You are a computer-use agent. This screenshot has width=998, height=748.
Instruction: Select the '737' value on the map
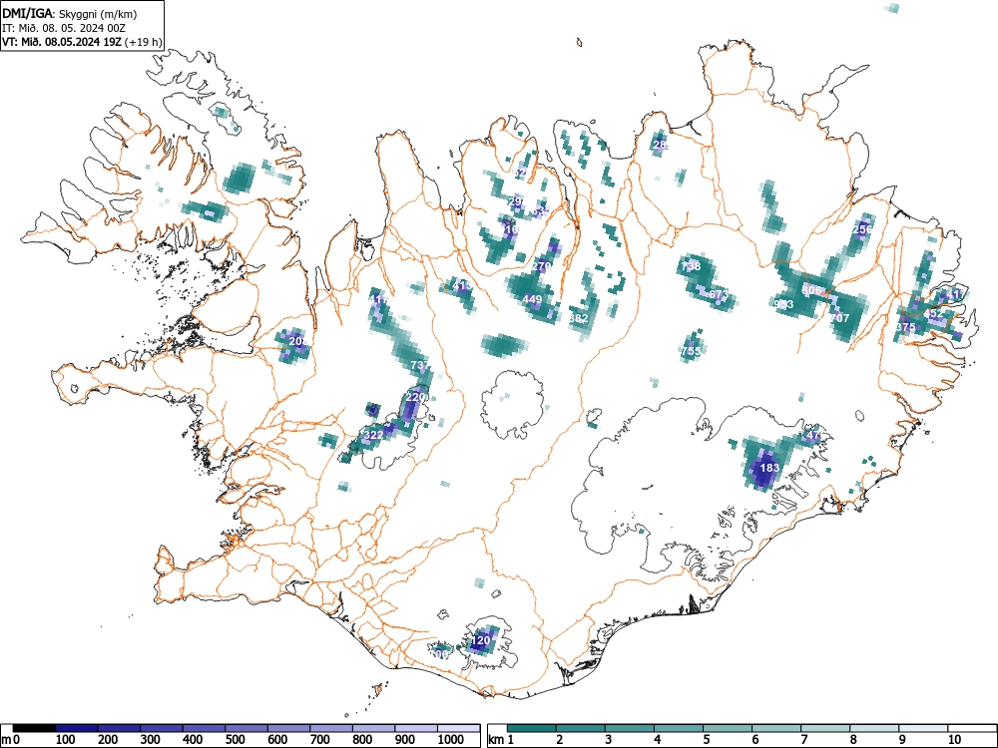point(420,365)
